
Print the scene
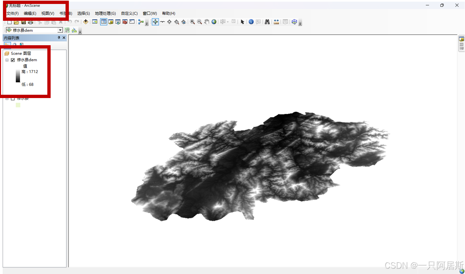tap(30, 22)
